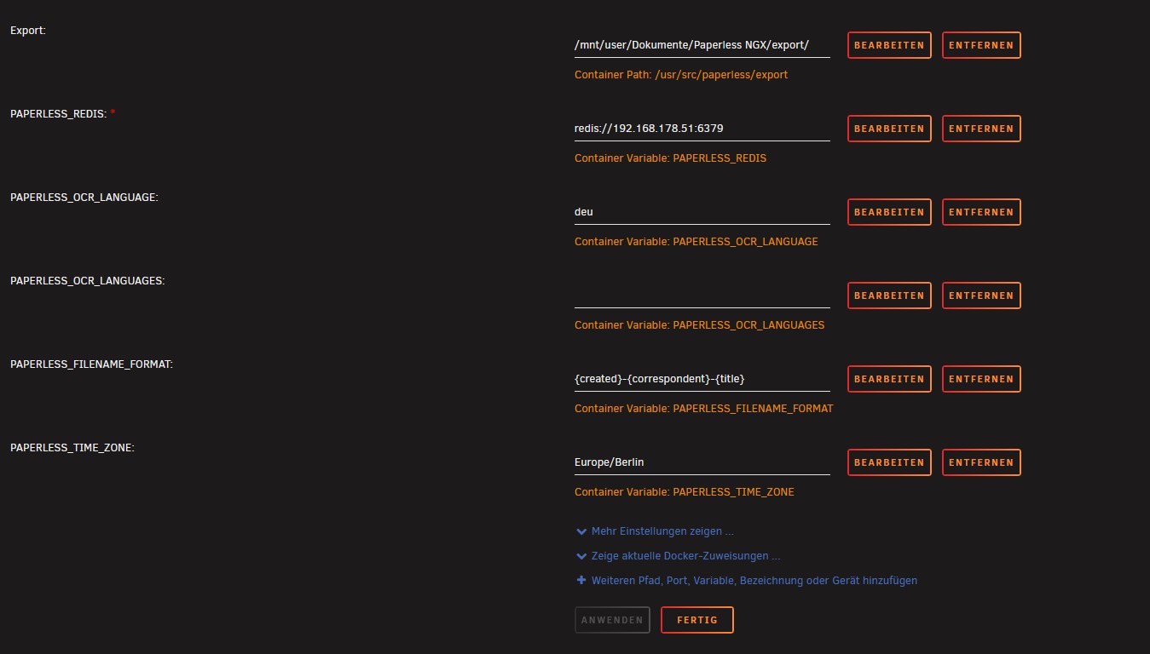Click the chevron icon beside Zeige aktuelle Docker-Zuweisungen
Viewport: 1150px width, 654px height.
coord(581,556)
